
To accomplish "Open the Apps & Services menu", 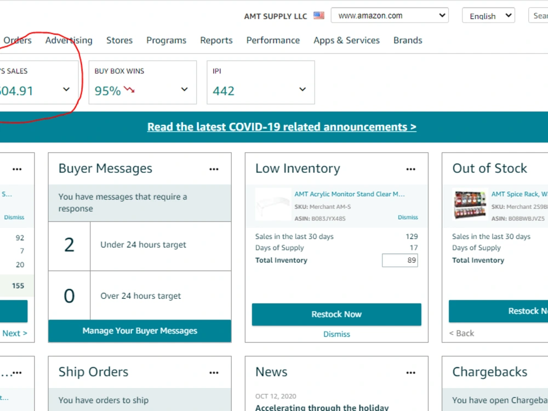I will point(346,41).
